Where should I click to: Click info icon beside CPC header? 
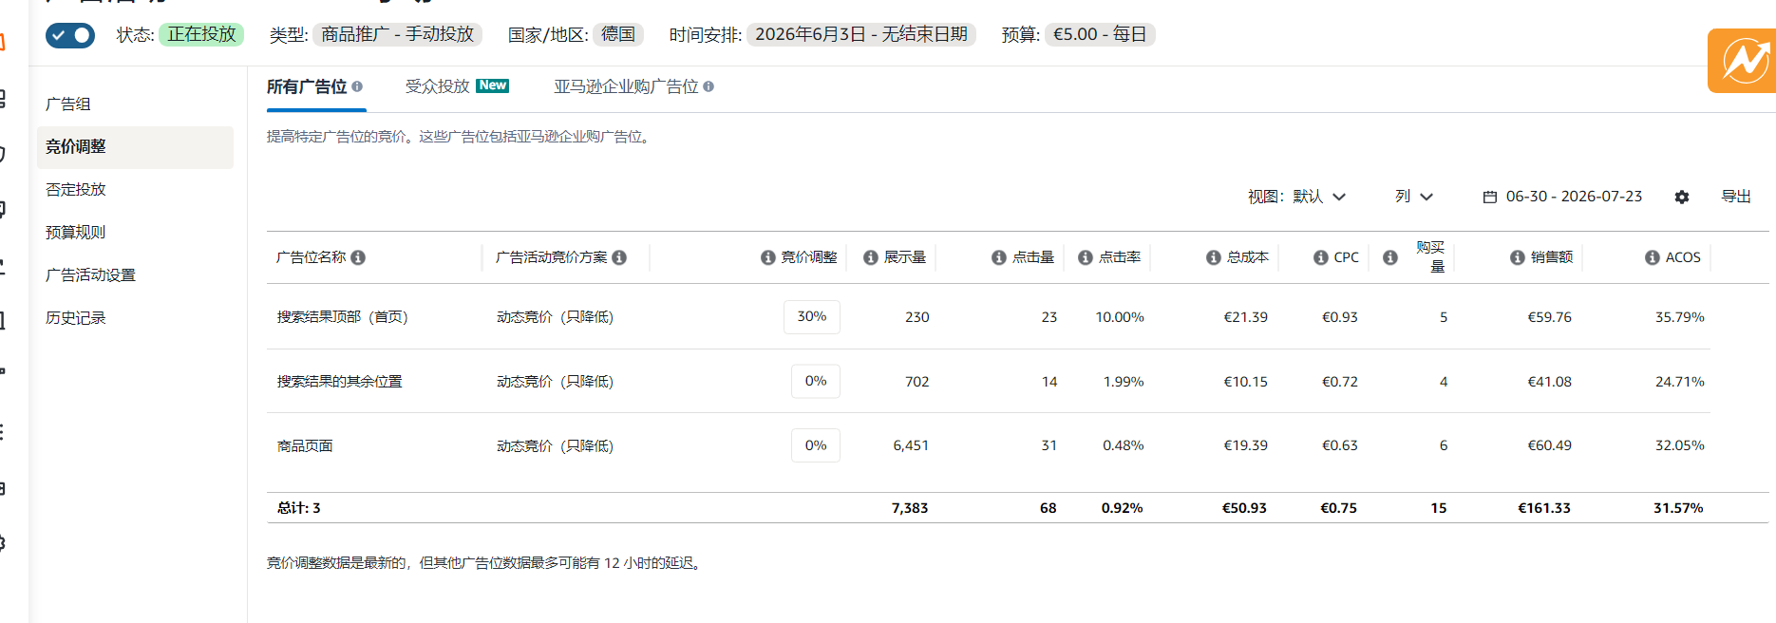pyautogui.click(x=1321, y=257)
